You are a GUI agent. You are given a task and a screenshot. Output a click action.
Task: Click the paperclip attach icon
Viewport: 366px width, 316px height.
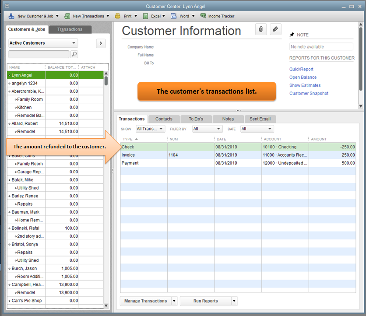261,29
